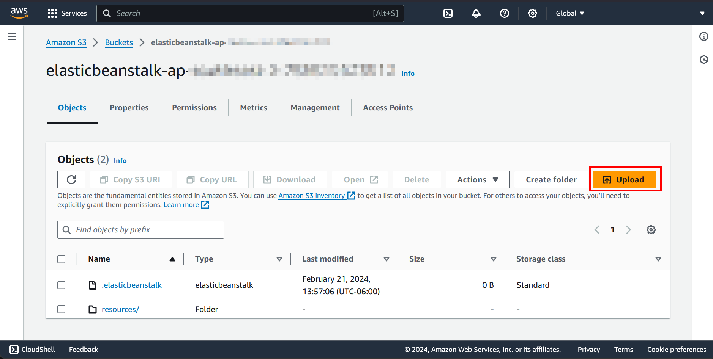Switch to the Permissions tab
The height and width of the screenshot is (359, 713).
pyautogui.click(x=194, y=108)
